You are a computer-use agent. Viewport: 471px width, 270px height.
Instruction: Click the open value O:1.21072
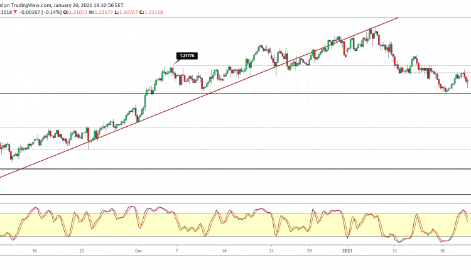75,13
